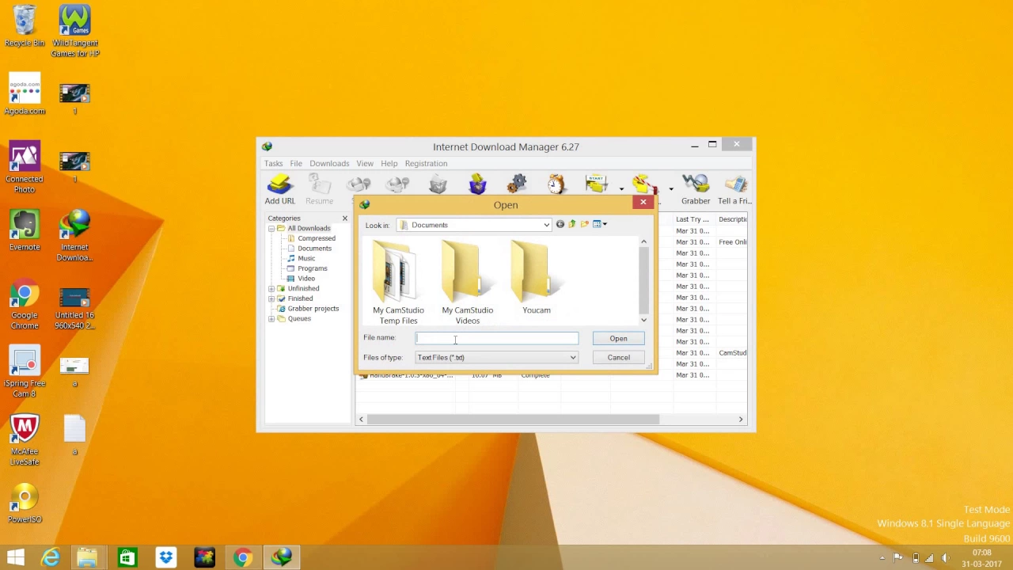Open IDM Options gear icon
Image resolution: width=1013 pixels, height=570 pixels.
pyautogui.click(x=517, y=184)
